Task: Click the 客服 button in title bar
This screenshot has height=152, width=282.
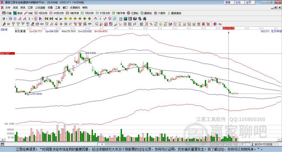Action: [x=229, y=2]
